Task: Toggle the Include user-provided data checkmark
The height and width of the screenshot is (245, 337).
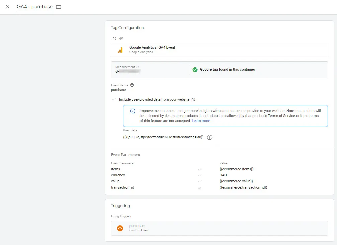Action: click(x=114, y=99)
